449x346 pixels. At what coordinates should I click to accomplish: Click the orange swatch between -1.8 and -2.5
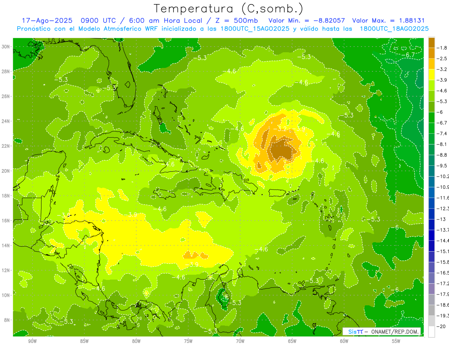point(432,53)
